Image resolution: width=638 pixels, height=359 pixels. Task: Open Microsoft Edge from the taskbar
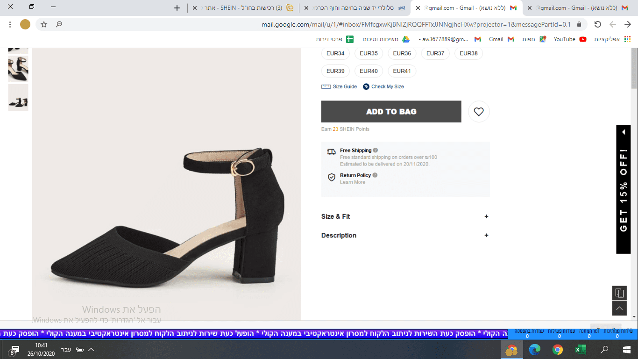point(535,349)
